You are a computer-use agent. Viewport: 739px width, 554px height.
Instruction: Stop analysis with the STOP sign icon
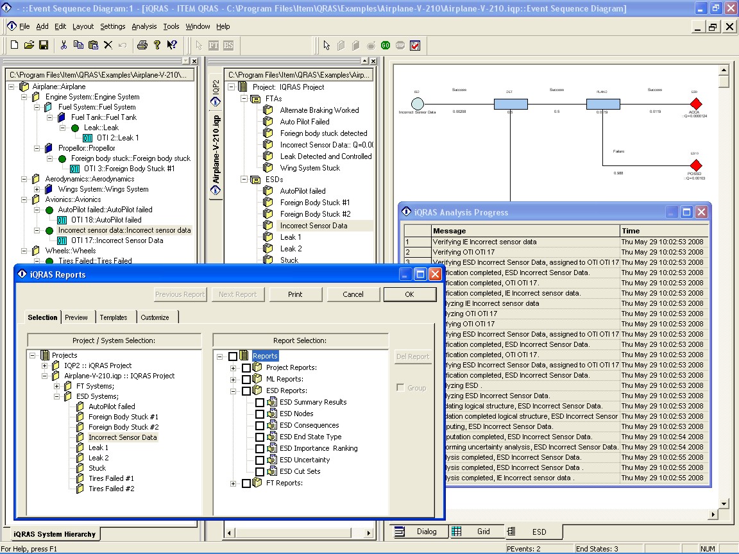400,46
